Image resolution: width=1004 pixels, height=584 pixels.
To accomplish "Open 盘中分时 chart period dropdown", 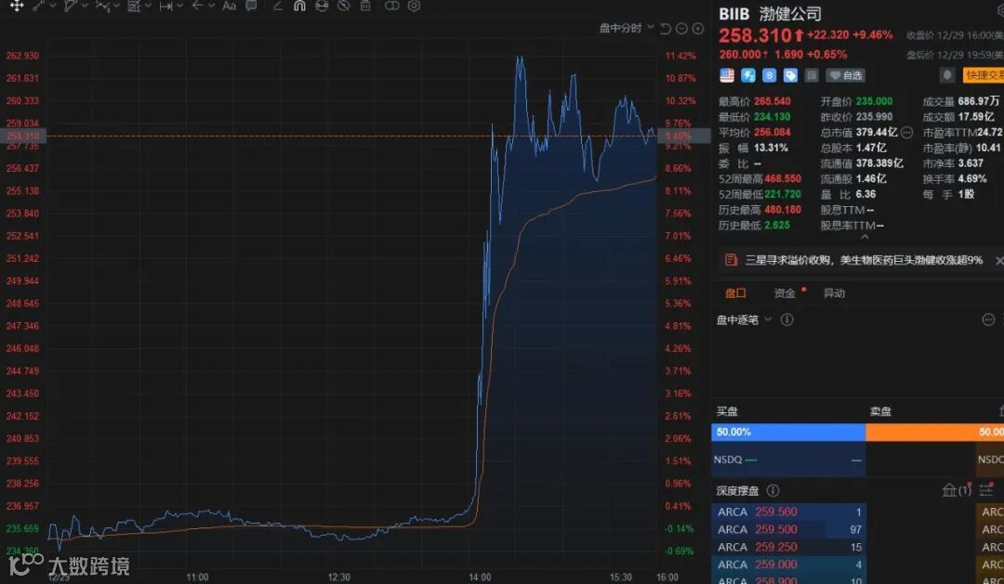I will (x=627, y=28).
